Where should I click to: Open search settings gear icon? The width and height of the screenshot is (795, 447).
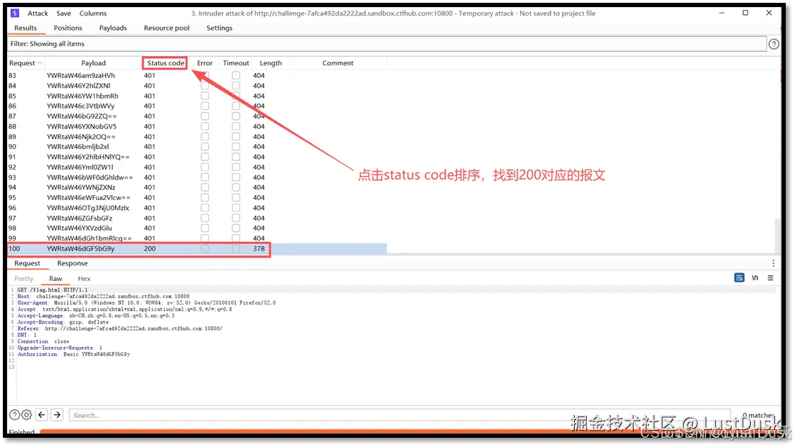[x=27, y=414]
